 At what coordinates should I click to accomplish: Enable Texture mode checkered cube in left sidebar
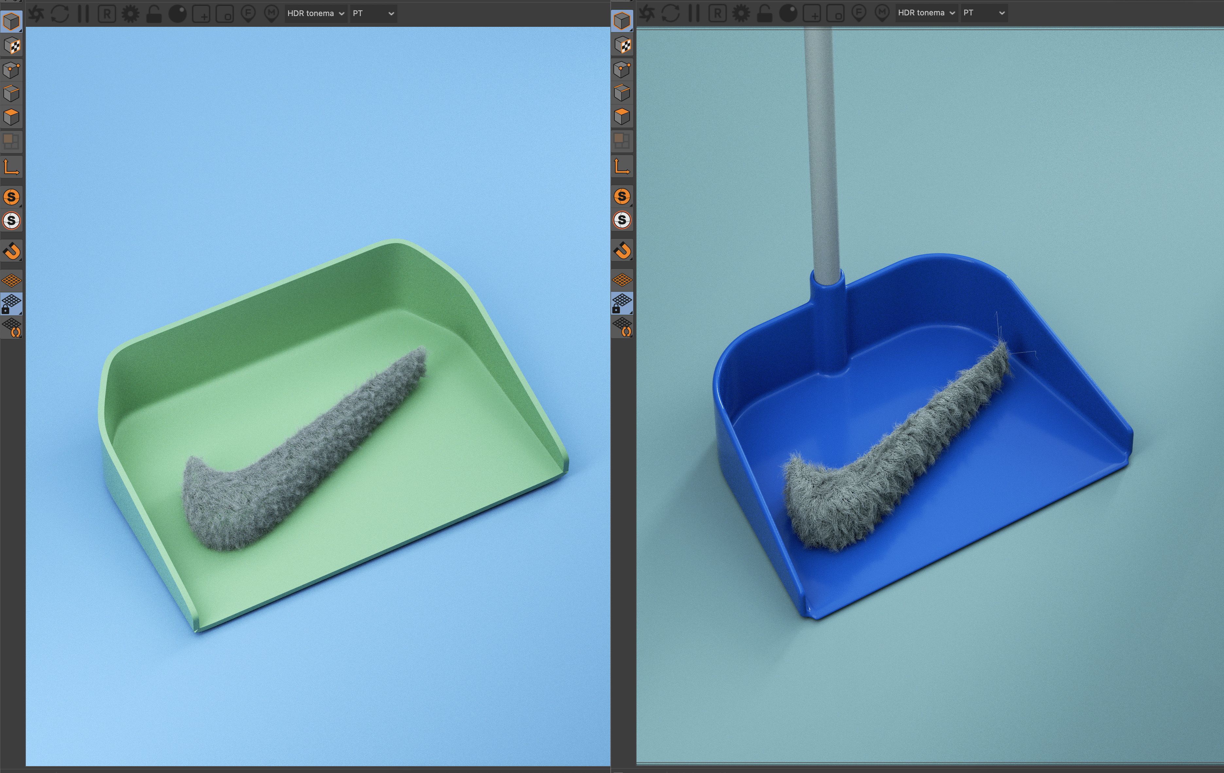click(11, 46)
